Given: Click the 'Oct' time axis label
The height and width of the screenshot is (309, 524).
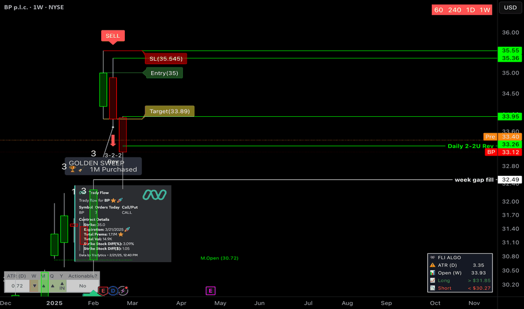Looking at the screenshot, I should (435, 303).
